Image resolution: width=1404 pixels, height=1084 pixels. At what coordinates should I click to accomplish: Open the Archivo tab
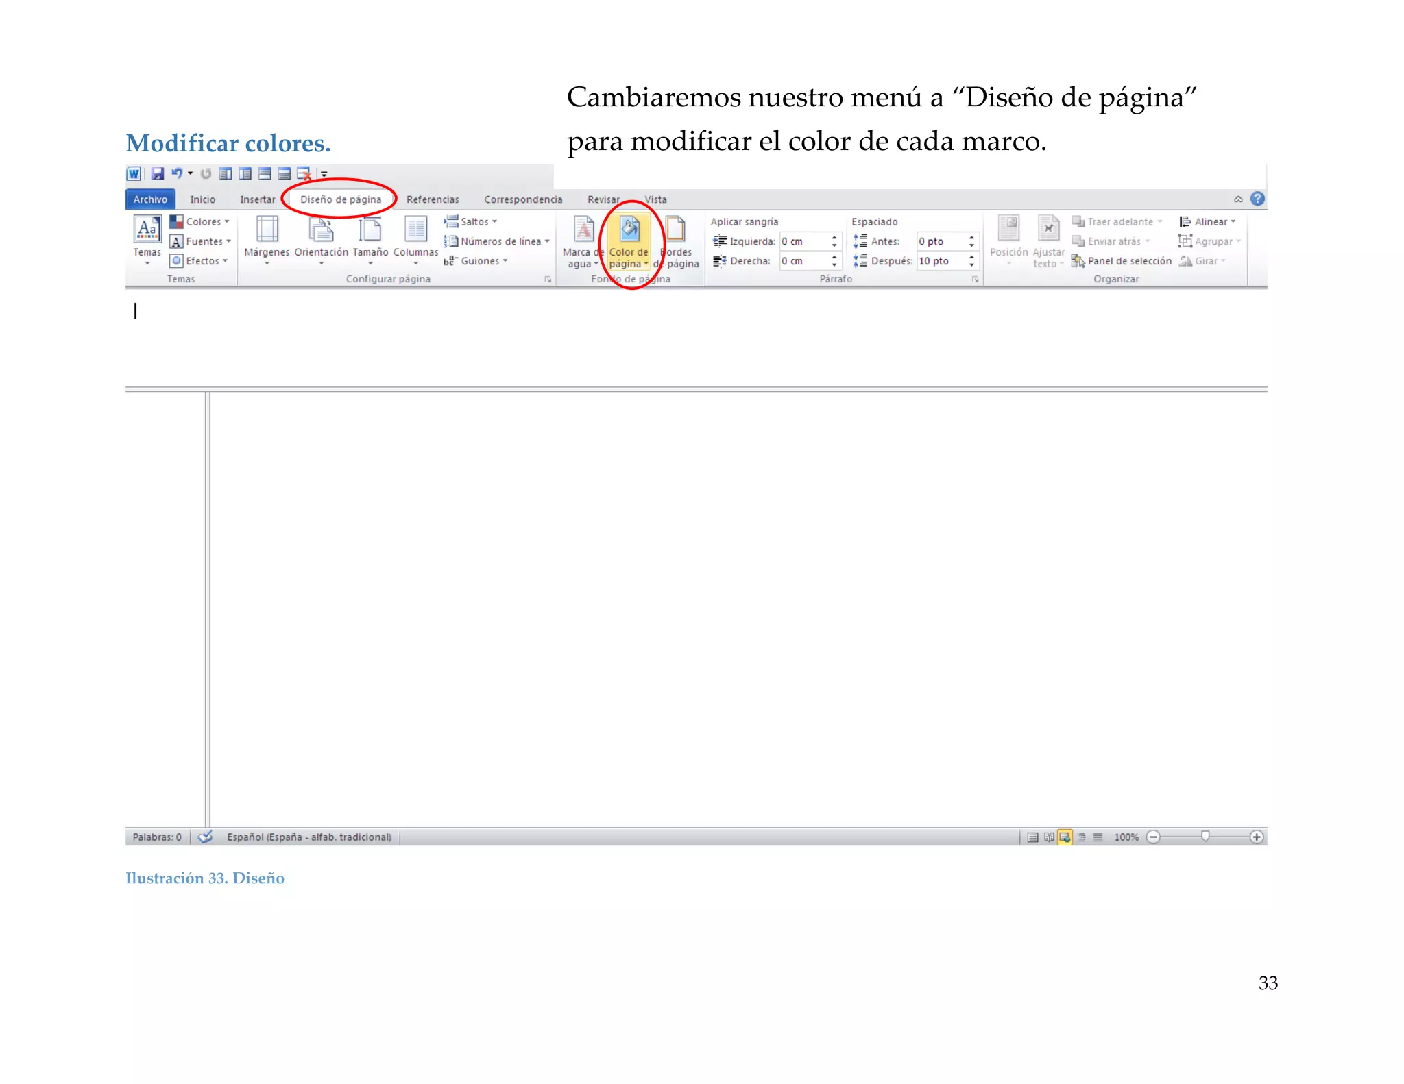pos(150,199)
